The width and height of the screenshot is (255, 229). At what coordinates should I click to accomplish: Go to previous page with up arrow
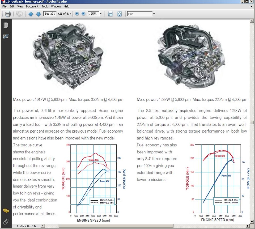31,14
